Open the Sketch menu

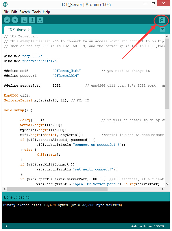tap(25, 12)
